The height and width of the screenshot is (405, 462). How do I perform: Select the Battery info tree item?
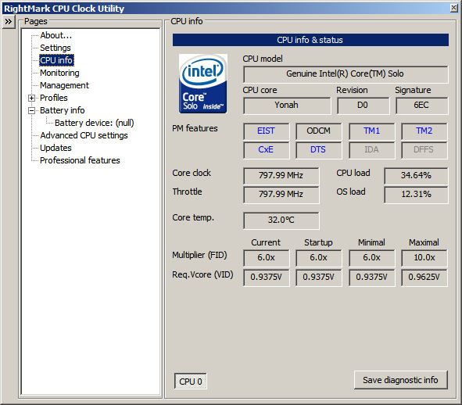click(x=63, y=110)
